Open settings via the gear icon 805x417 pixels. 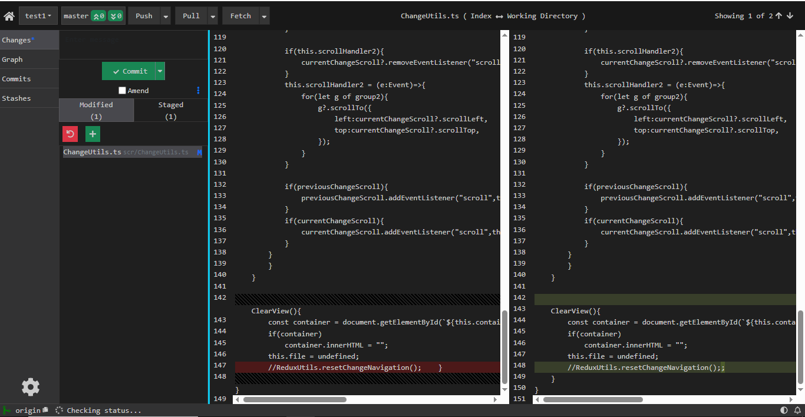31,387
